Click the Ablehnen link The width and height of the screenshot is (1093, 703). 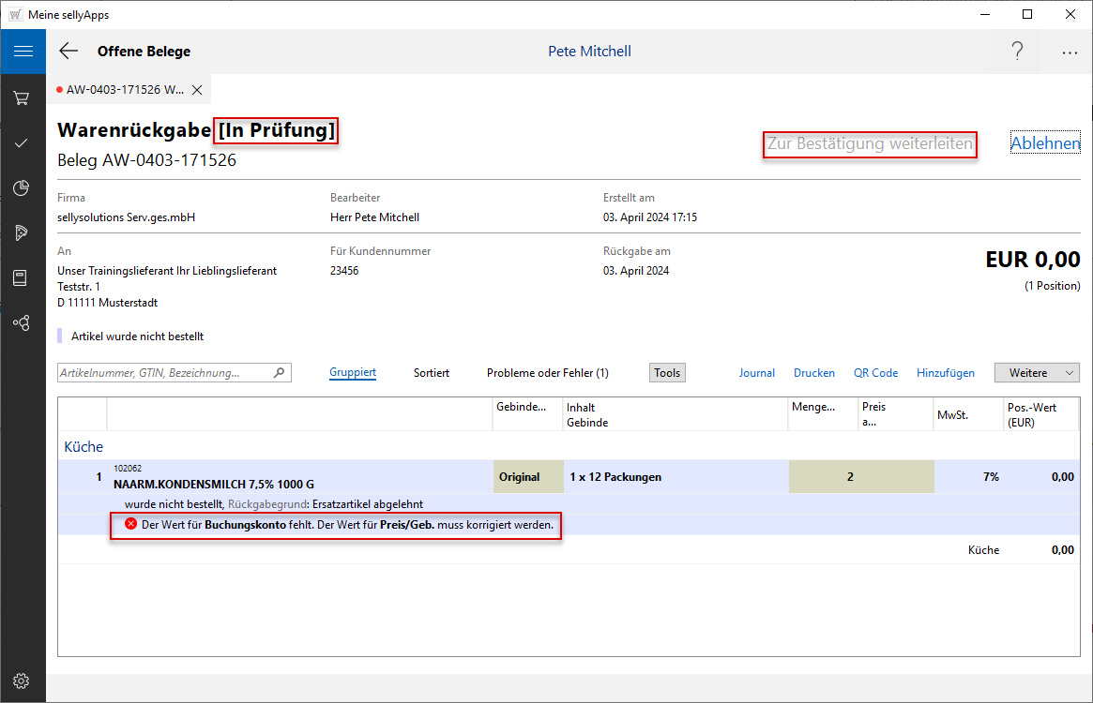[x=1045, y=144]
